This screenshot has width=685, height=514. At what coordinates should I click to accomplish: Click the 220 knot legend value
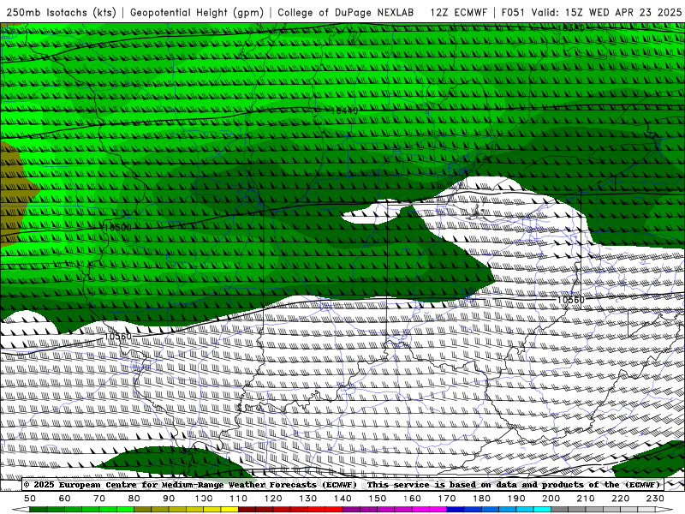620,499
